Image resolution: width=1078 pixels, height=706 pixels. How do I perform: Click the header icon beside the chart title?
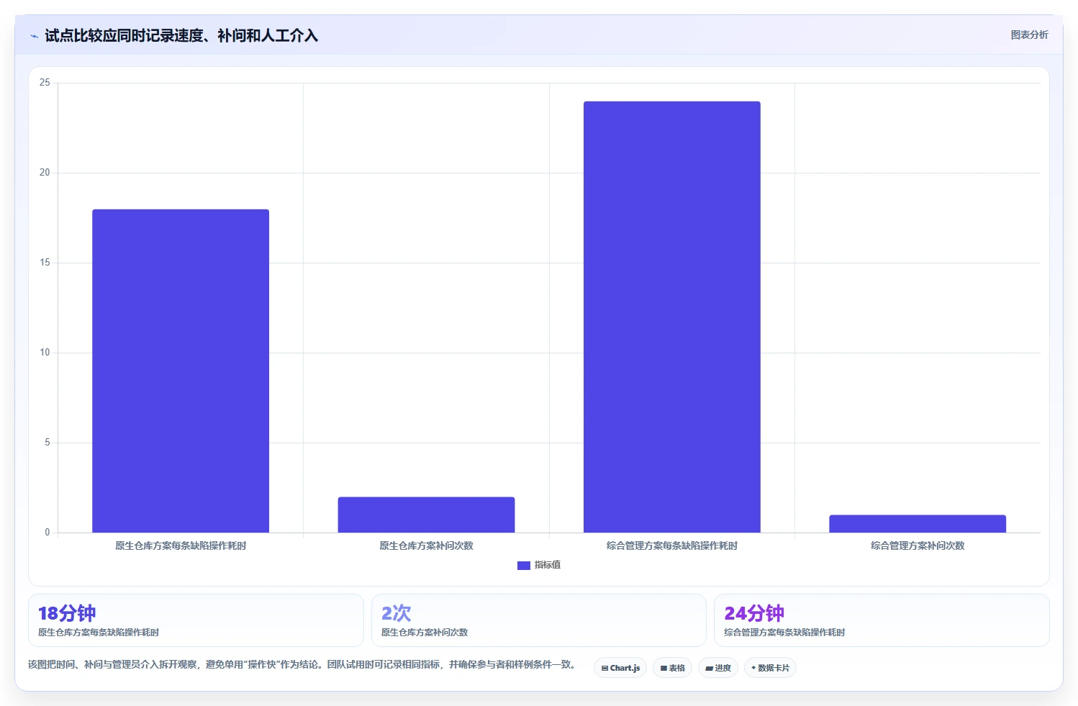click(x=34, y=36)
